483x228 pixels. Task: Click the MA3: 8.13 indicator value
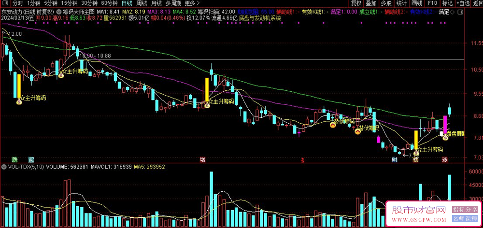click(158, 12)
